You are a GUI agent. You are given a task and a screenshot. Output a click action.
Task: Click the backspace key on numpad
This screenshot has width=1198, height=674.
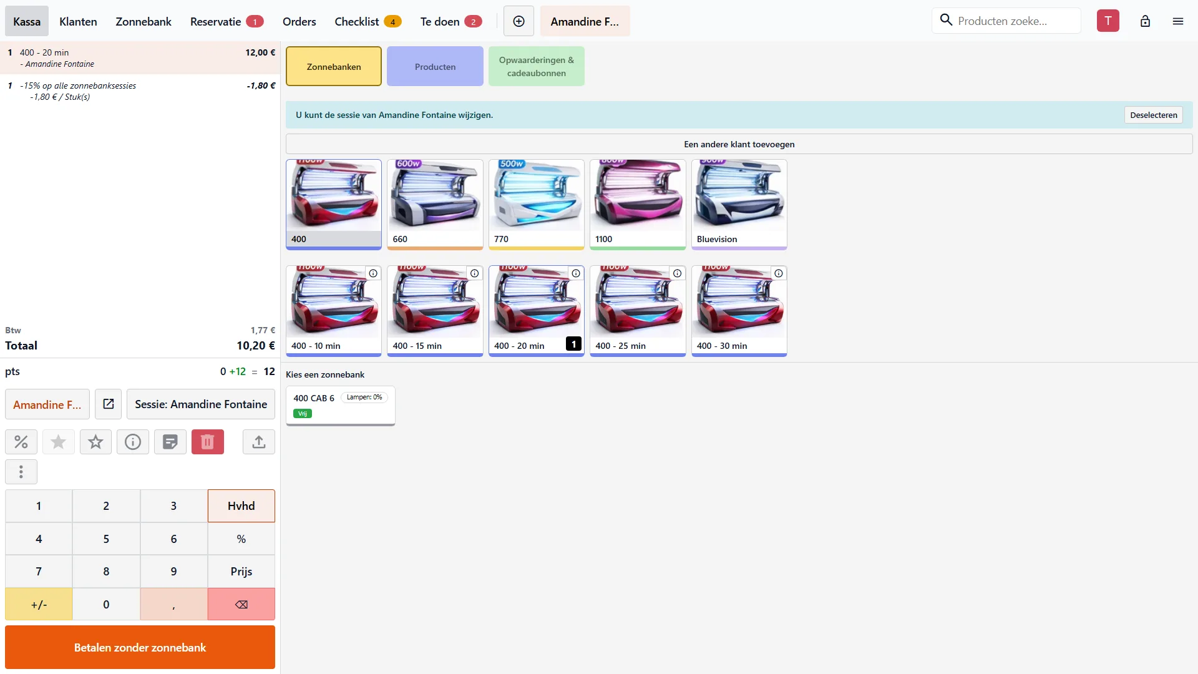coord(241,604)
